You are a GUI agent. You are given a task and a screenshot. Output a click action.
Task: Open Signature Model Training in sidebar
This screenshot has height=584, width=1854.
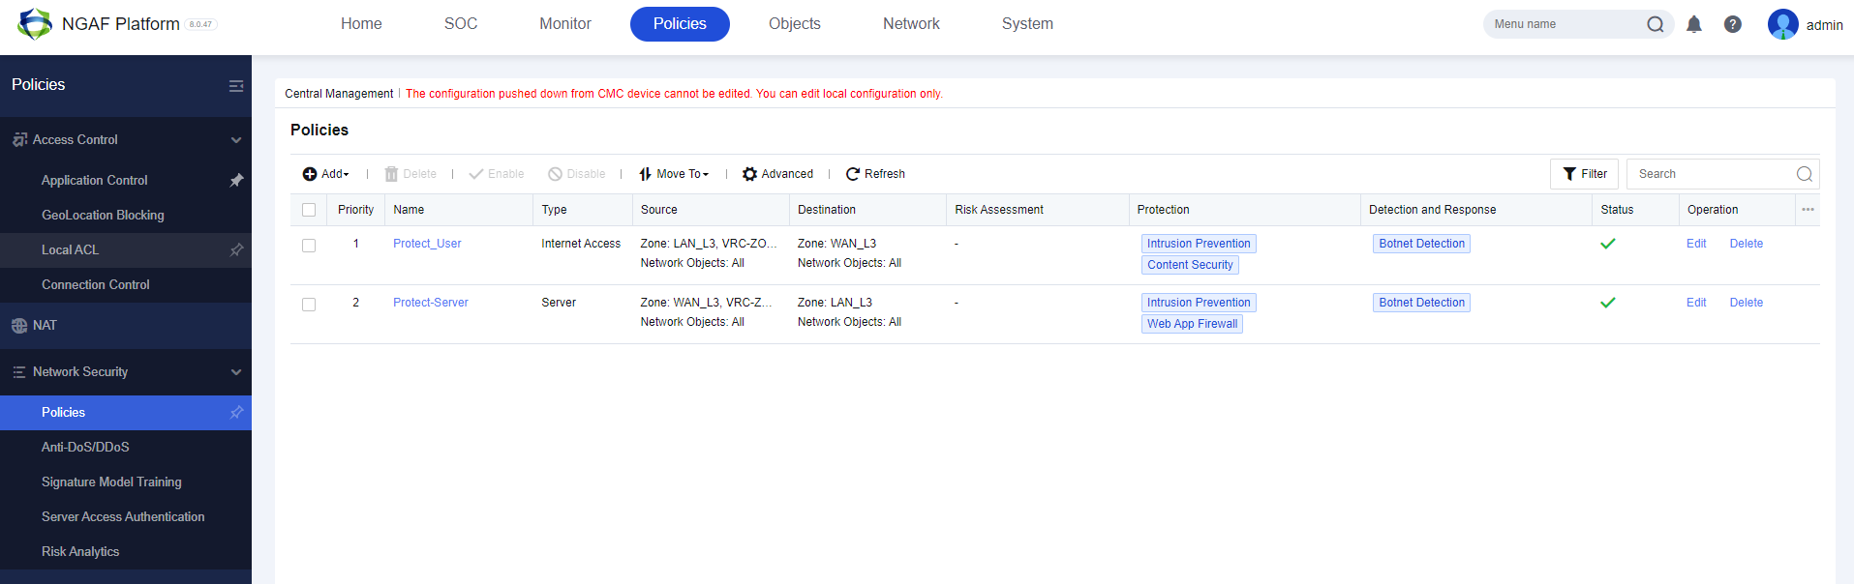click(111, 482)
